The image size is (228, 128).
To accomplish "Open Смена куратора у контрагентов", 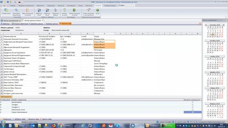I will [88, 12].
